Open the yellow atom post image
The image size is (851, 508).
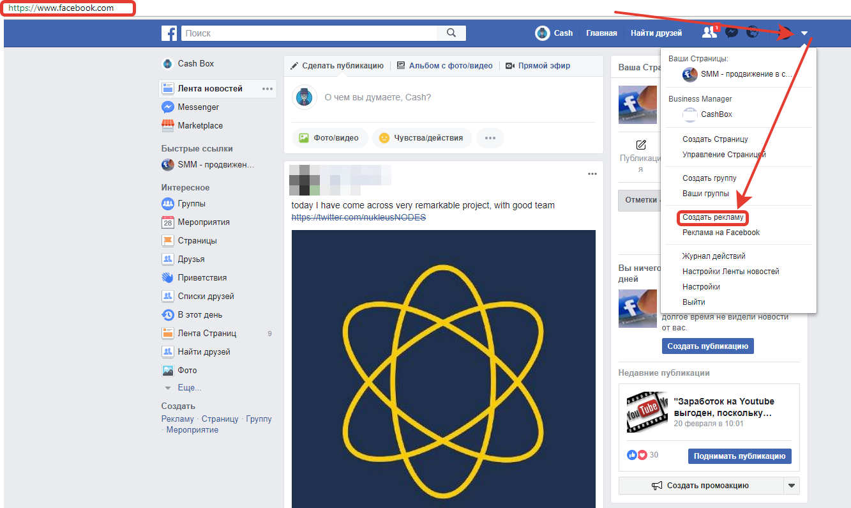(x=443, y=369)
